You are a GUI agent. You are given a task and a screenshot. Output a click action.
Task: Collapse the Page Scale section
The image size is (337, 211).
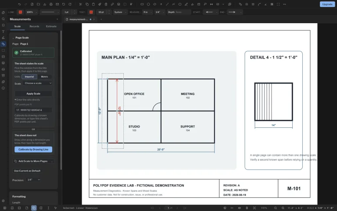(x=13, y=38)
